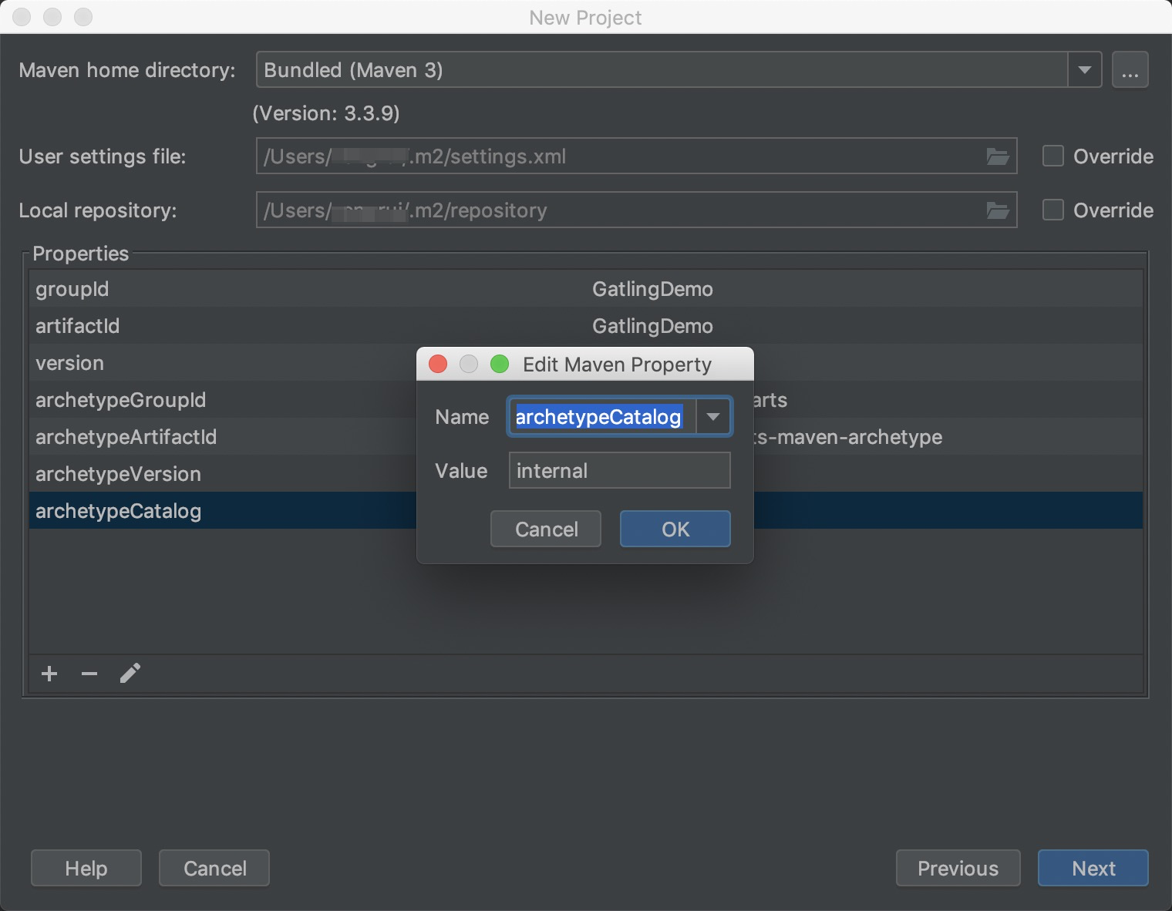The image size is (1172, 911).
Task: Confirm with OK in Edit Maven Property
Action: [x=675, y=529]
